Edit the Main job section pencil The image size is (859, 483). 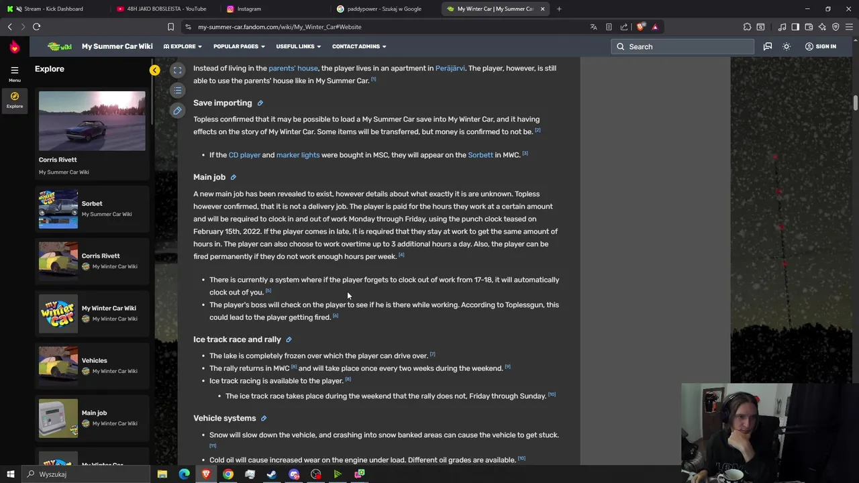[234, 177]
